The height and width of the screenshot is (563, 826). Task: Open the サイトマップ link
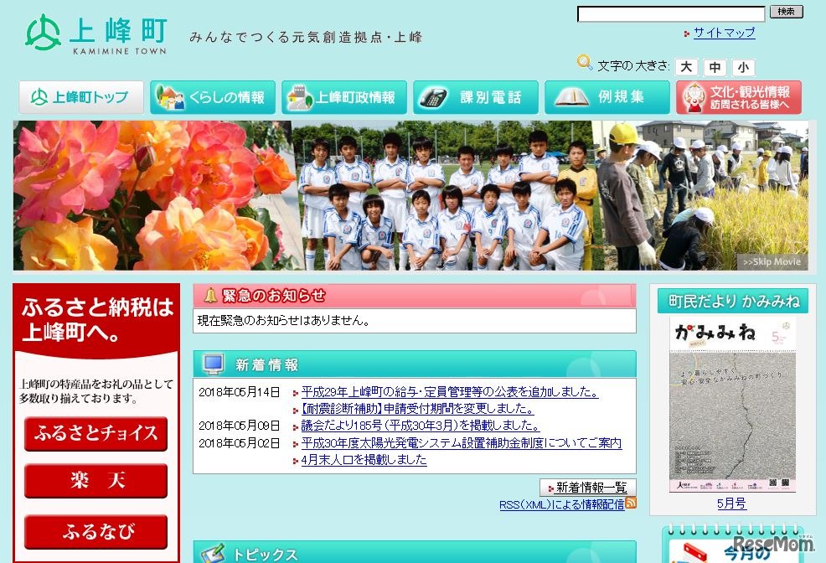(x=725, y=33)
